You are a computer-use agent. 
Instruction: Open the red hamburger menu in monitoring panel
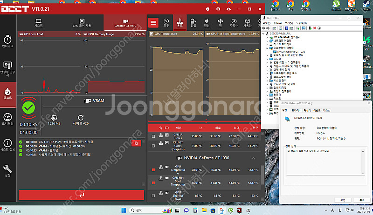tap(153, 23)
